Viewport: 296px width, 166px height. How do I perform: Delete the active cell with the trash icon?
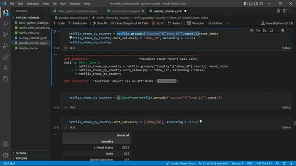pos(283,30)
